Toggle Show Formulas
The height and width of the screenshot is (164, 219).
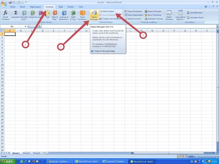pos(153,11)
